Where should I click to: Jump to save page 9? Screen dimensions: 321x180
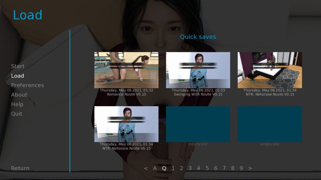(241, 168)
